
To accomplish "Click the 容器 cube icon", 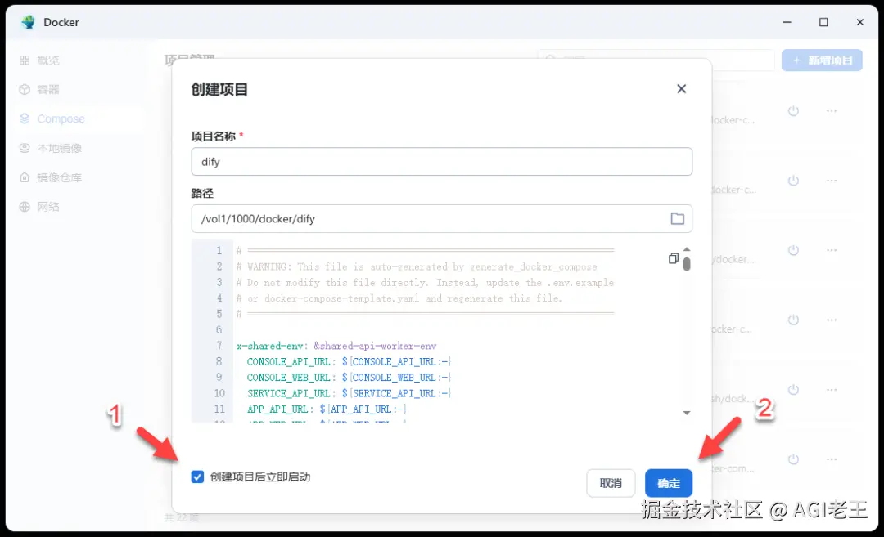I will (x=25, y=90).
